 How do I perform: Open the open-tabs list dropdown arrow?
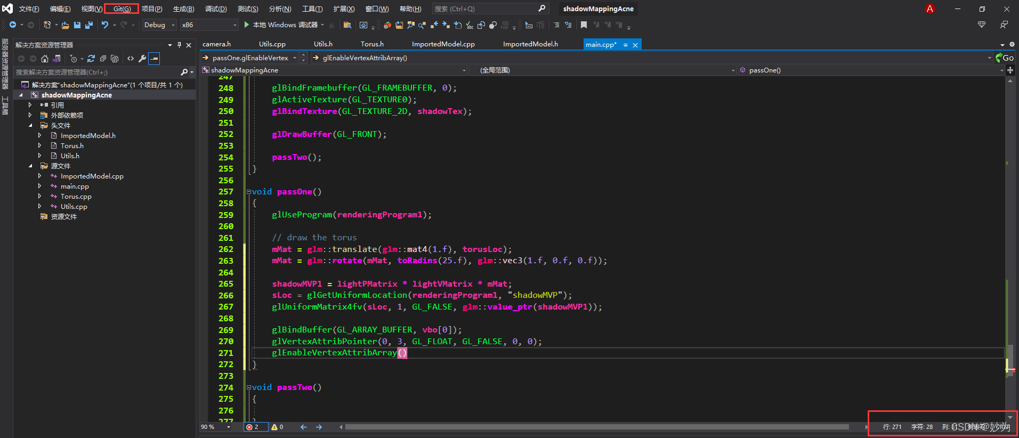click(1002, 45)
